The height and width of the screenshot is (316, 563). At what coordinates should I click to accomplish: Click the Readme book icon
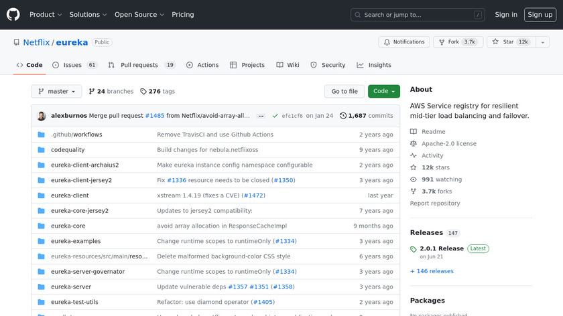click(x=414, y=132)
